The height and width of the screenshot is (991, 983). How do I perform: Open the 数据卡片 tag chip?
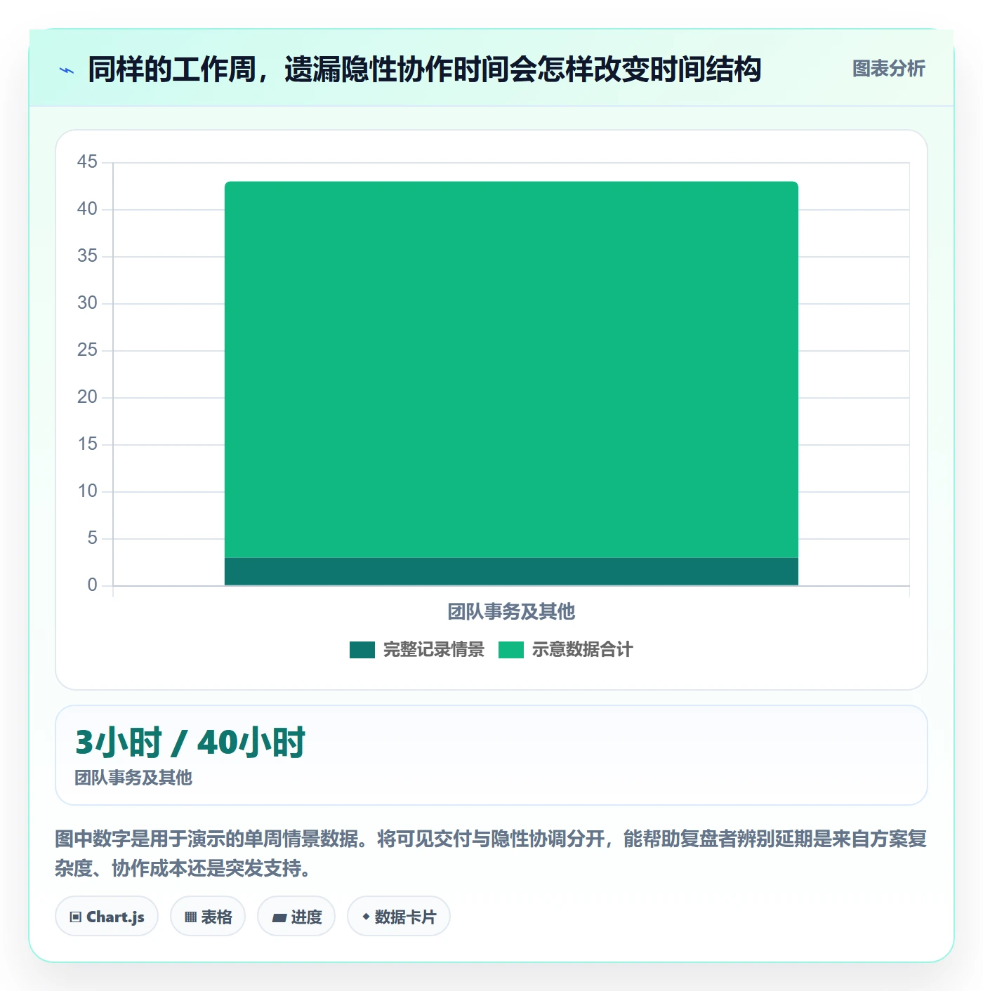(399, 917)
